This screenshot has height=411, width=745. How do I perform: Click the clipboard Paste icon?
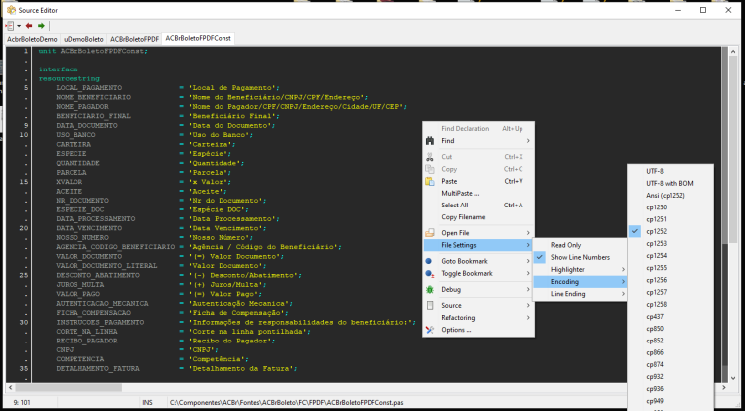click(x=430, y=182)
